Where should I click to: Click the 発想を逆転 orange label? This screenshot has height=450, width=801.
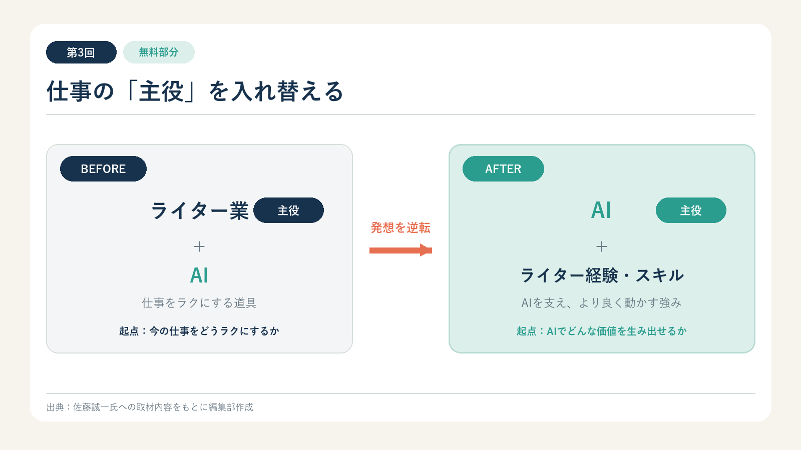coord(400,228)
